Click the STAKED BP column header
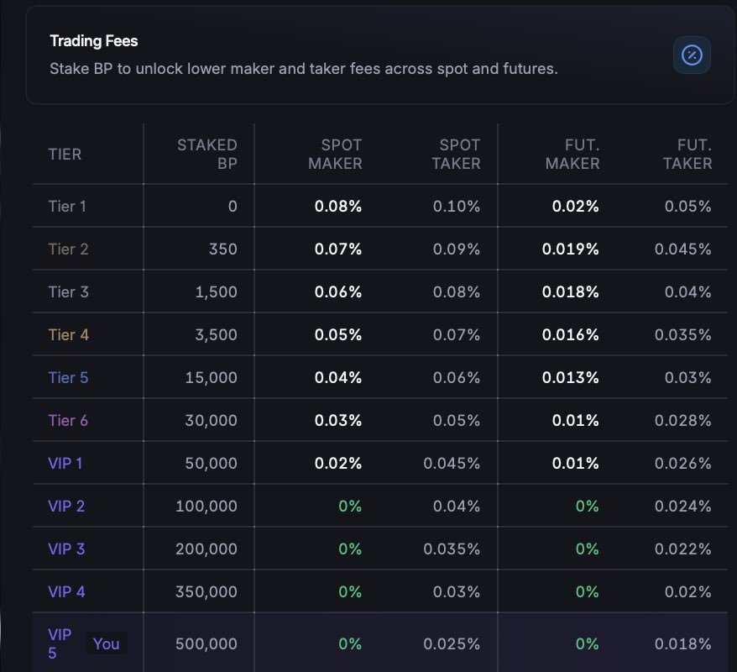 (x=207, y=155)
